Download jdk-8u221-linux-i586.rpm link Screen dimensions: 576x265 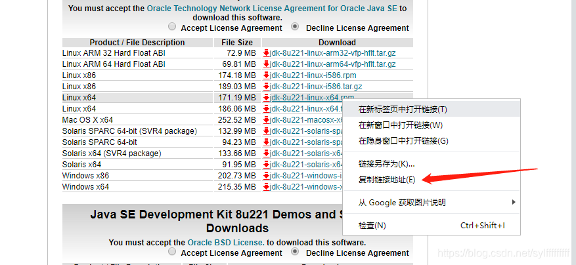click(313, 75)
